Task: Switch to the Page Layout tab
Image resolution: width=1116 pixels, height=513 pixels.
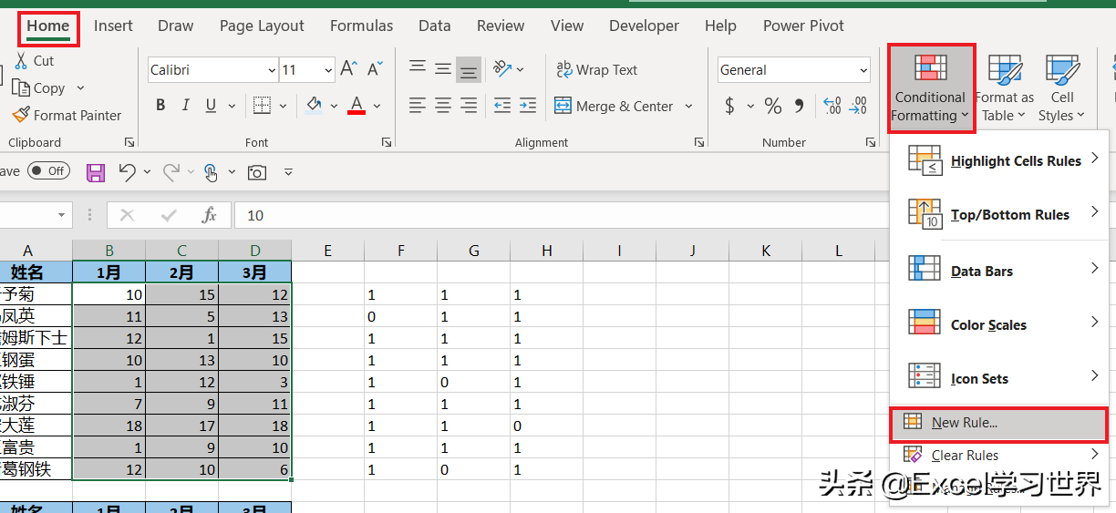Action: point(262,26)
